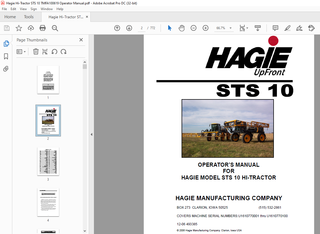320x234 pixels.
Task: Click the 'STS 10' model heading
Action: click(x=255, y=91)
